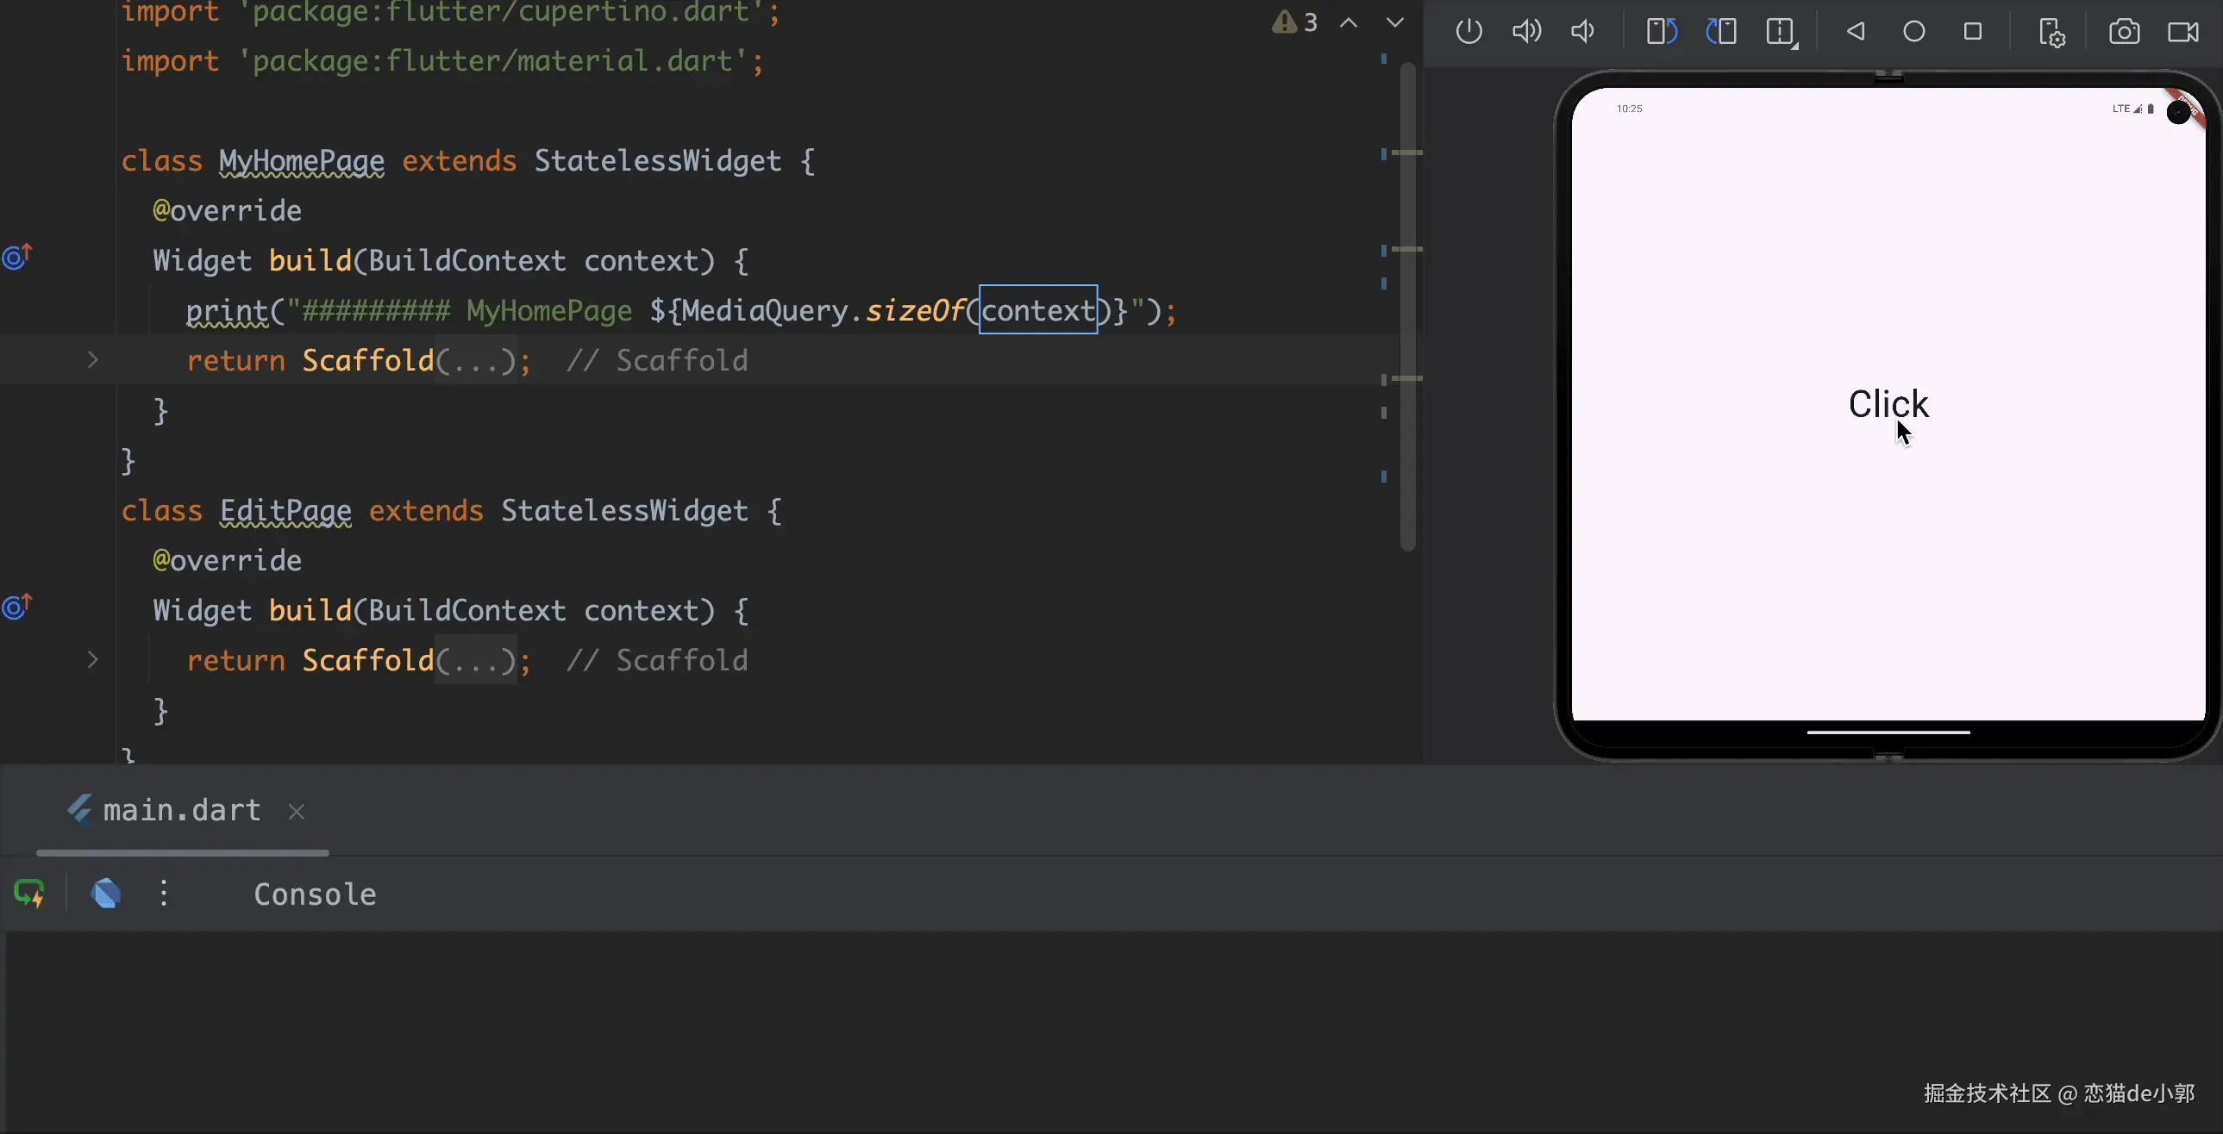The height and width of the screenshot is (1134, 2223).
Task: Start screen recording with video icon
Action: (2183, 32)
